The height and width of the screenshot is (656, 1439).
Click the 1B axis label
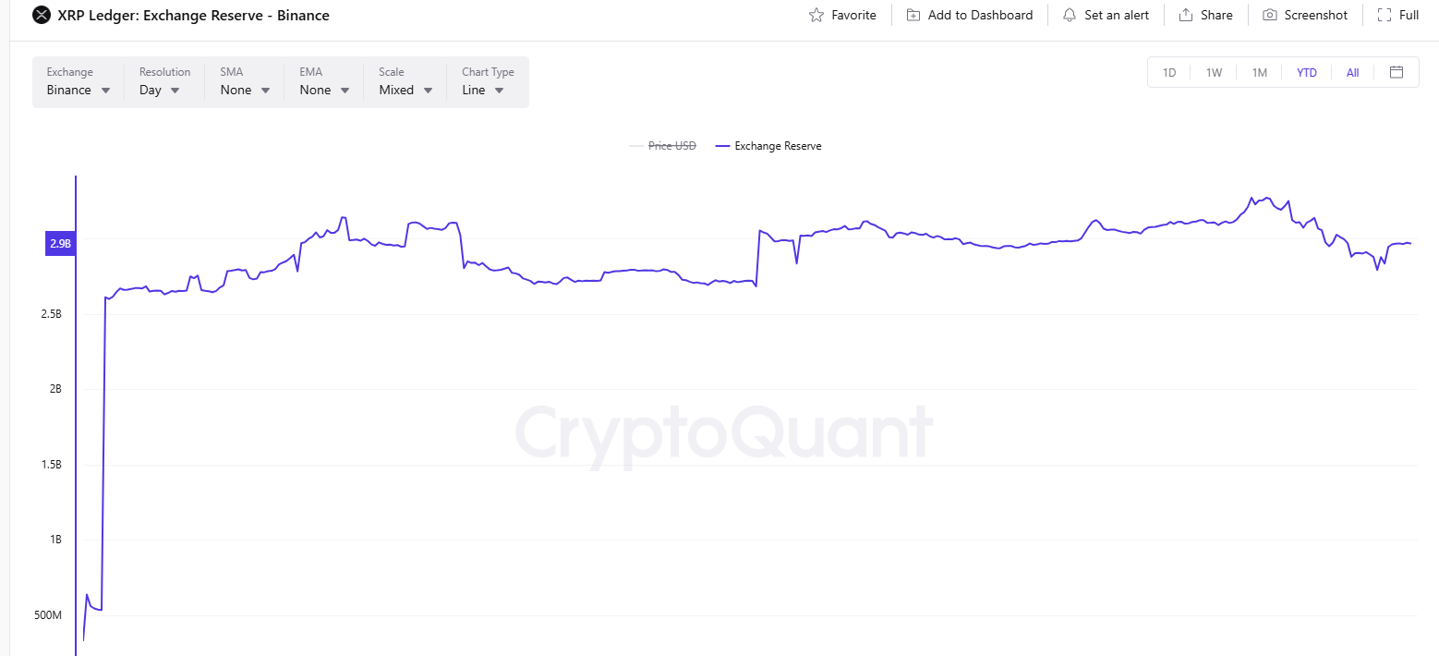coord(55,540)
